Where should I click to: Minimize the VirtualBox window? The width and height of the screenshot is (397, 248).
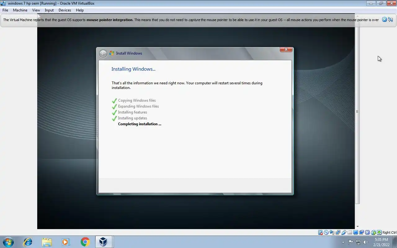[371, 3]
